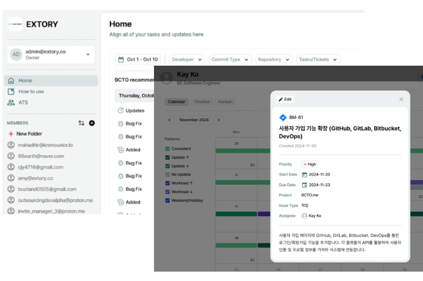Go to next month arrow
This screenshot has height=281, width=423.
pos(218,120)
